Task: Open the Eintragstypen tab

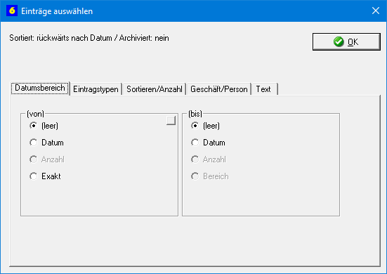Action: point(96,89)
